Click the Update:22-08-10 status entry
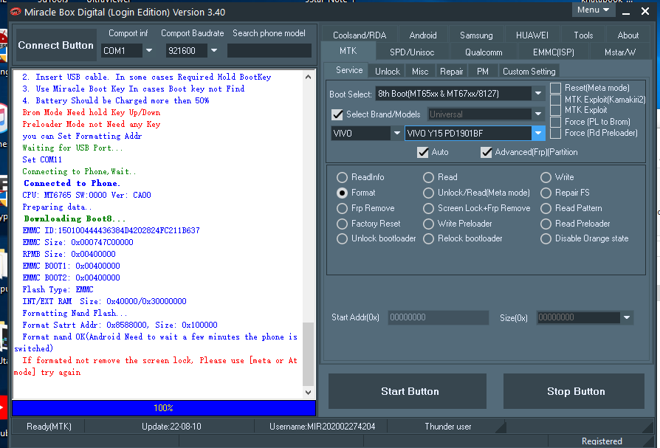Image resolution: width=660 pixels, height=448 pixels. [x=171, y=427]
